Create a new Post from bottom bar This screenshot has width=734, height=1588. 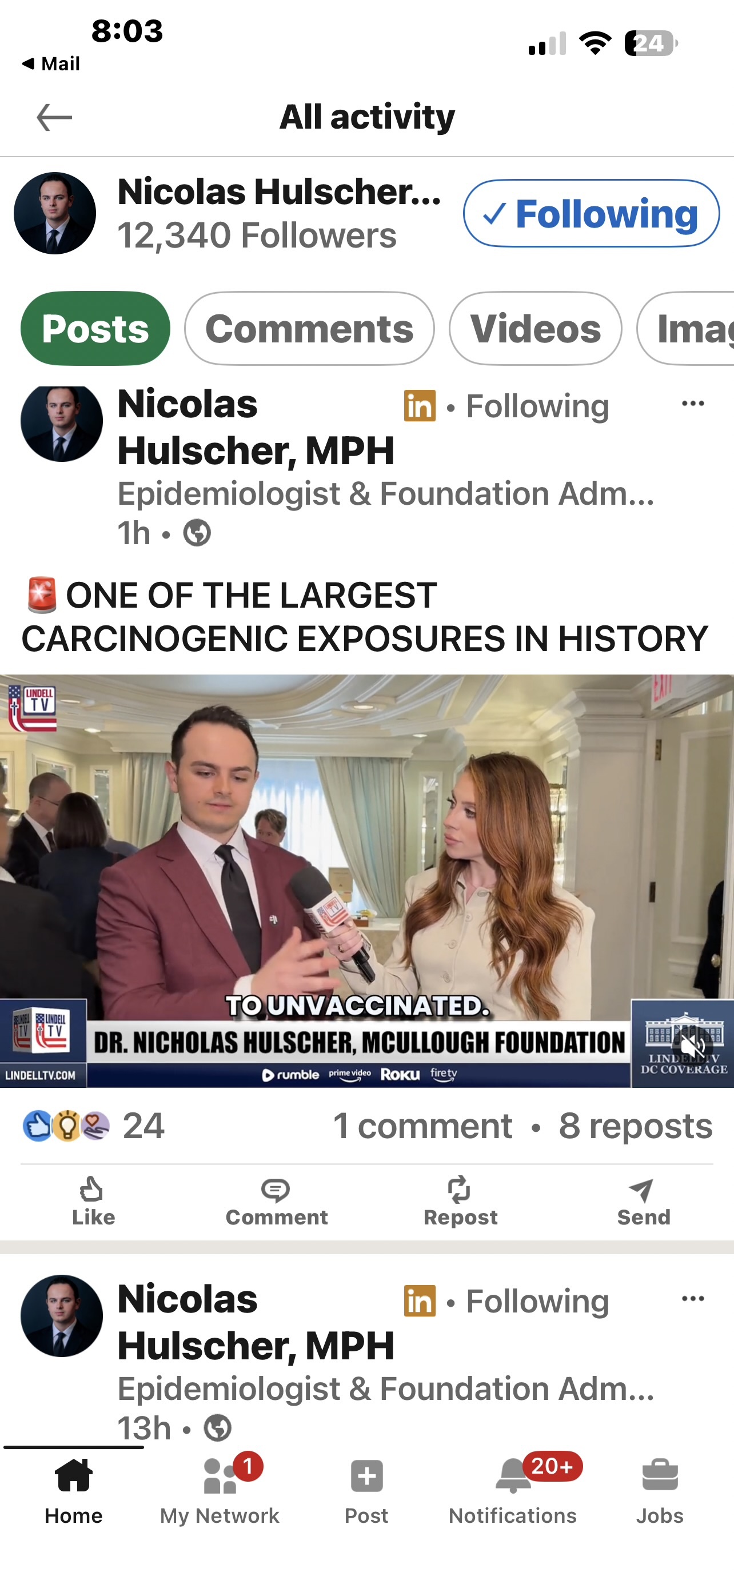pyautogui.click(x=366, y=1491)
